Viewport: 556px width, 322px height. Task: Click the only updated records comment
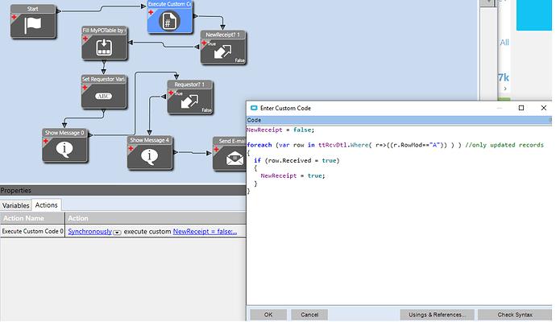pyautogui.click(x=504, y=145)
